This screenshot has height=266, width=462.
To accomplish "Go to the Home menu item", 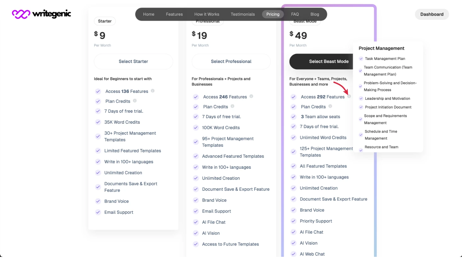I will [148, 14].
